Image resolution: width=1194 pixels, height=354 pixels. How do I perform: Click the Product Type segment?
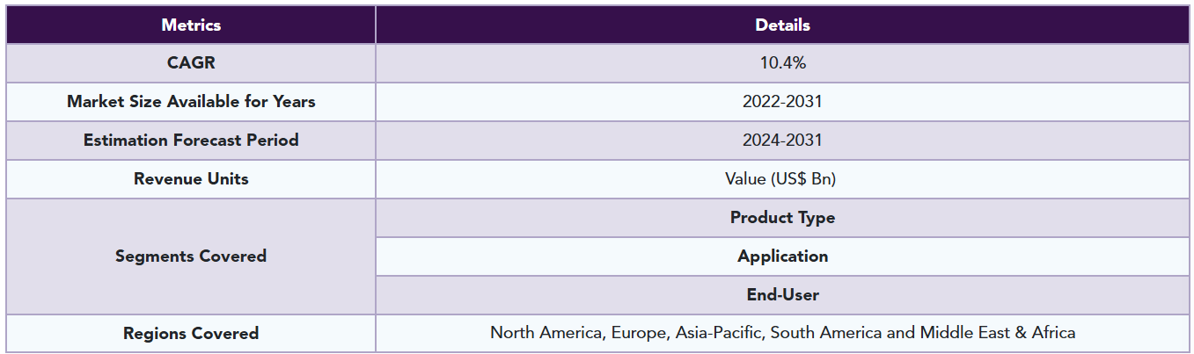tap(782, 218)
